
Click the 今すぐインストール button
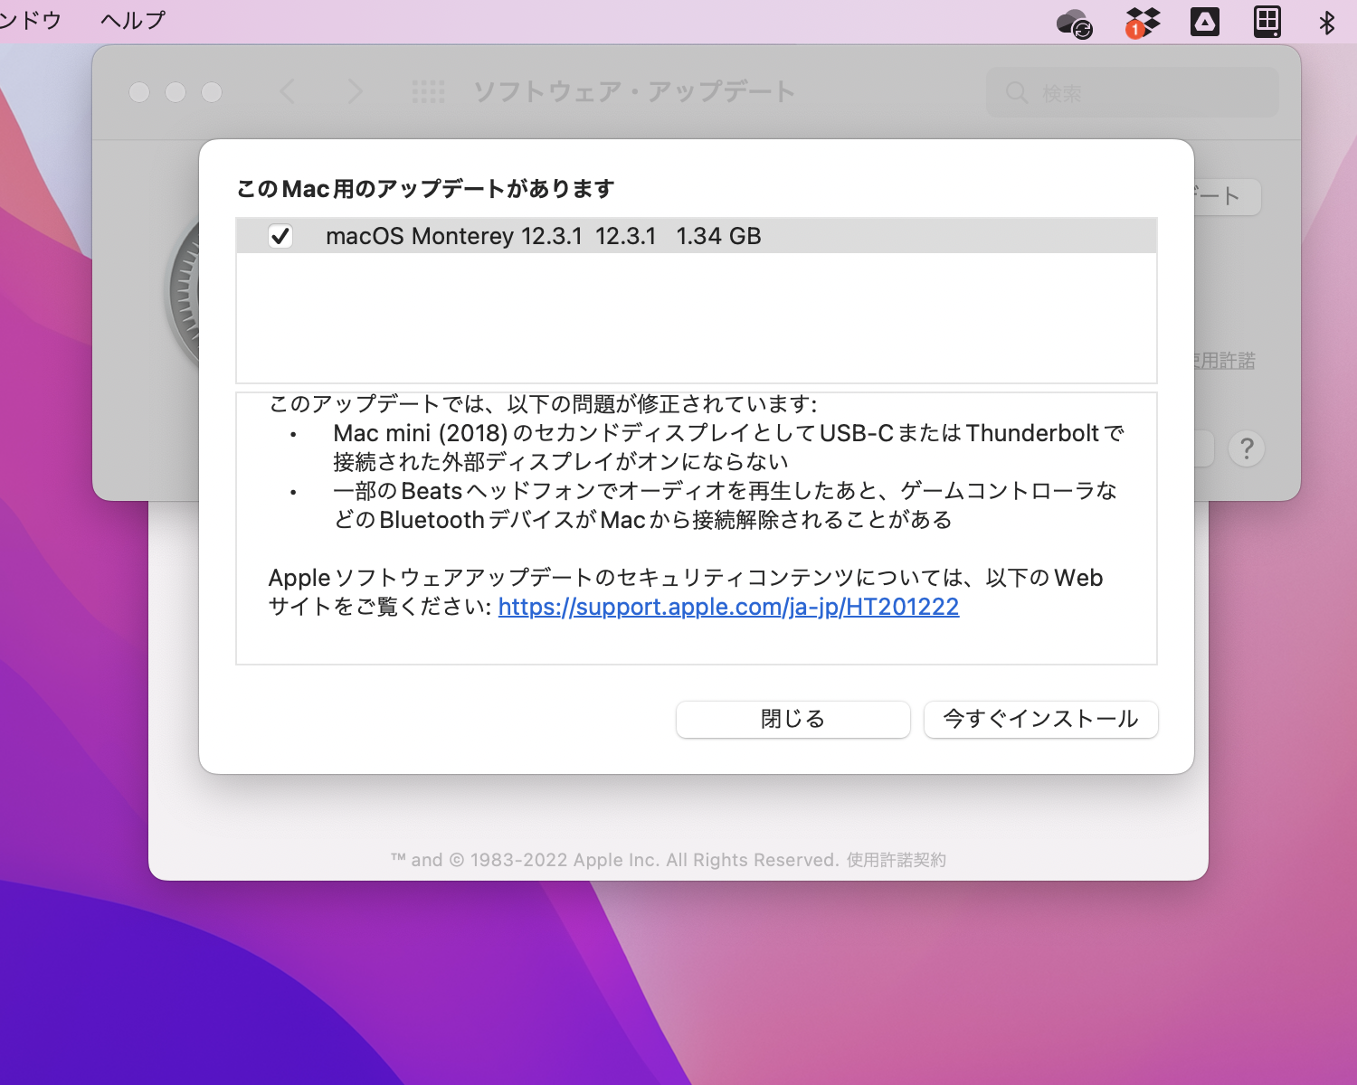[x=1040, y=719]
